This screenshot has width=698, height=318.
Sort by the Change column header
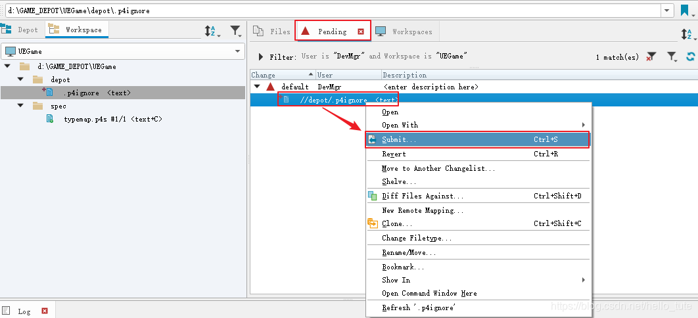(x=283, y=75)
